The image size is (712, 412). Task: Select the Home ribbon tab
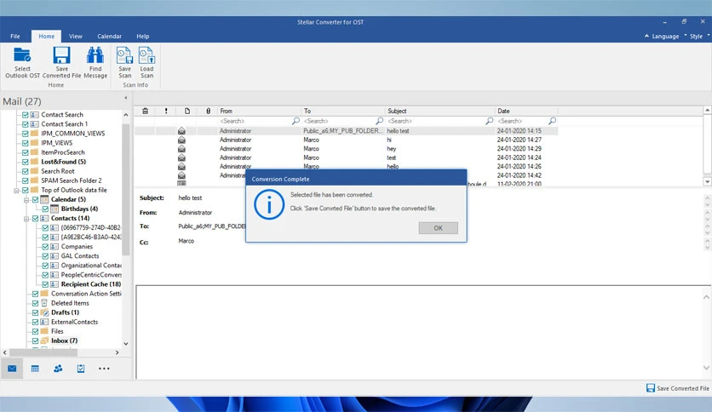[x=46, y=37]
